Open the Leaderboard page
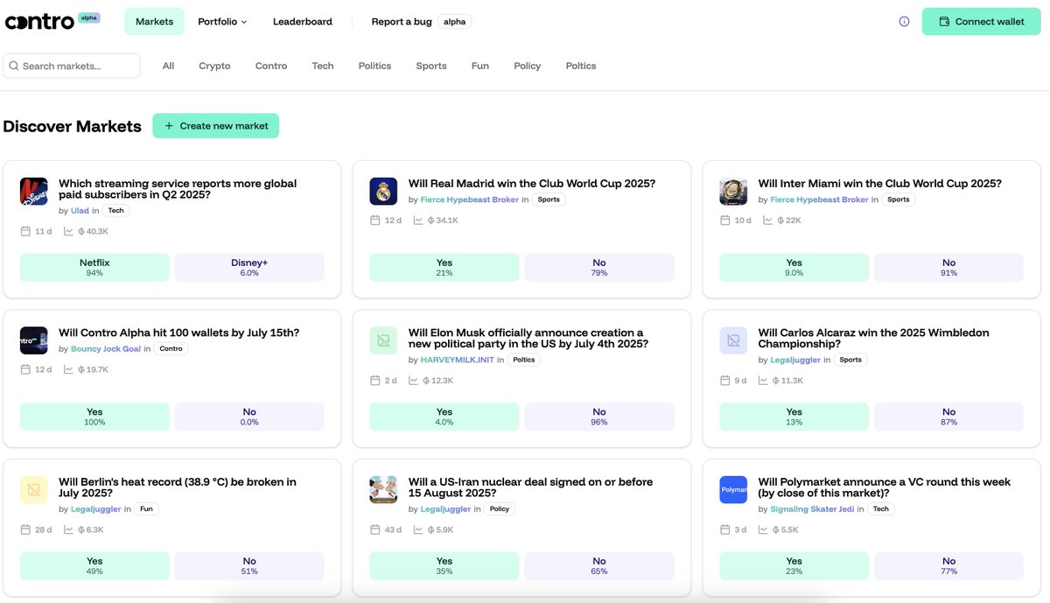This screenshot has height=603, width=1050. click(x=303, y=22)
